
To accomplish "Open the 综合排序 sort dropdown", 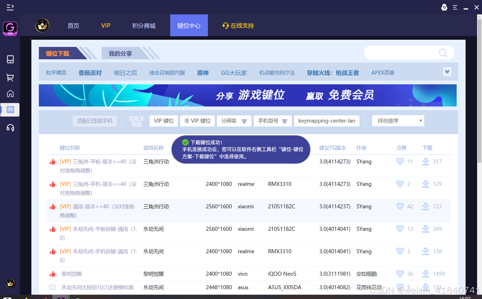I will pos(398,121).
